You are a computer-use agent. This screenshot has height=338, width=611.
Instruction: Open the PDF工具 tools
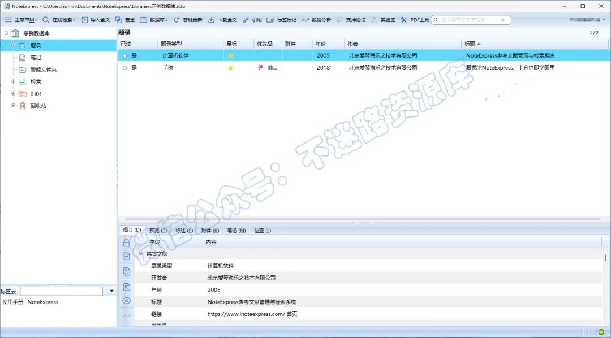click(415, 20)
